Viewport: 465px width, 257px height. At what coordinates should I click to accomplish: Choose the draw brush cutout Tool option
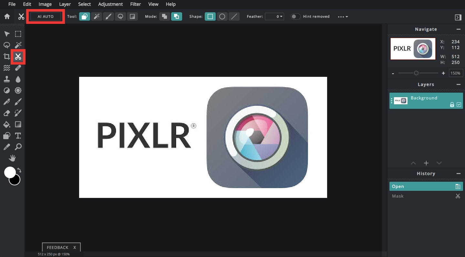coord(108,16)
